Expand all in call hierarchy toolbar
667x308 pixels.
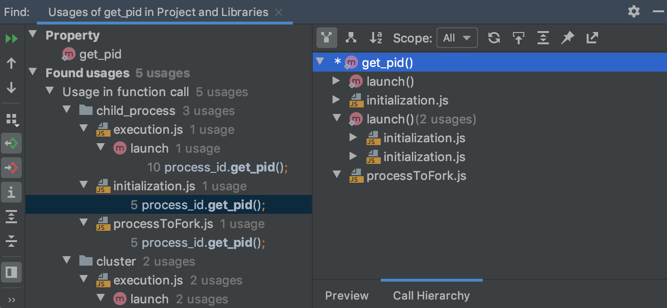543,38
